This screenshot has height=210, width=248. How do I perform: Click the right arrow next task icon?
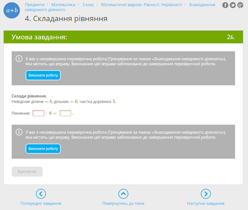point(206,194)
